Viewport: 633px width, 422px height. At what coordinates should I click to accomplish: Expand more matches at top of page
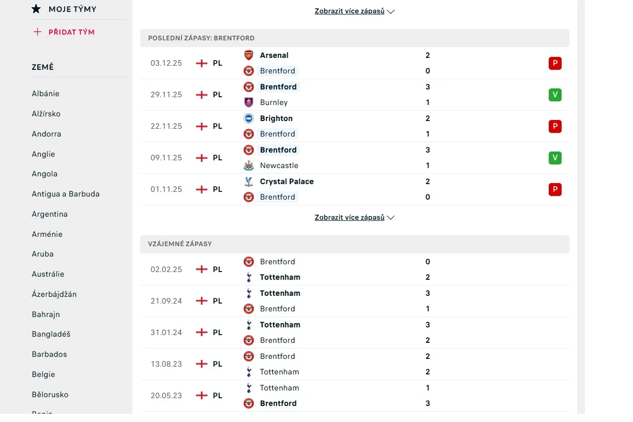click(354, 11)
